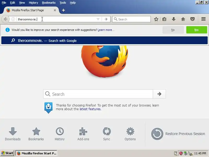Open the site identity info icon
This screenshot has height=157, width=209.
click(13, 19)
